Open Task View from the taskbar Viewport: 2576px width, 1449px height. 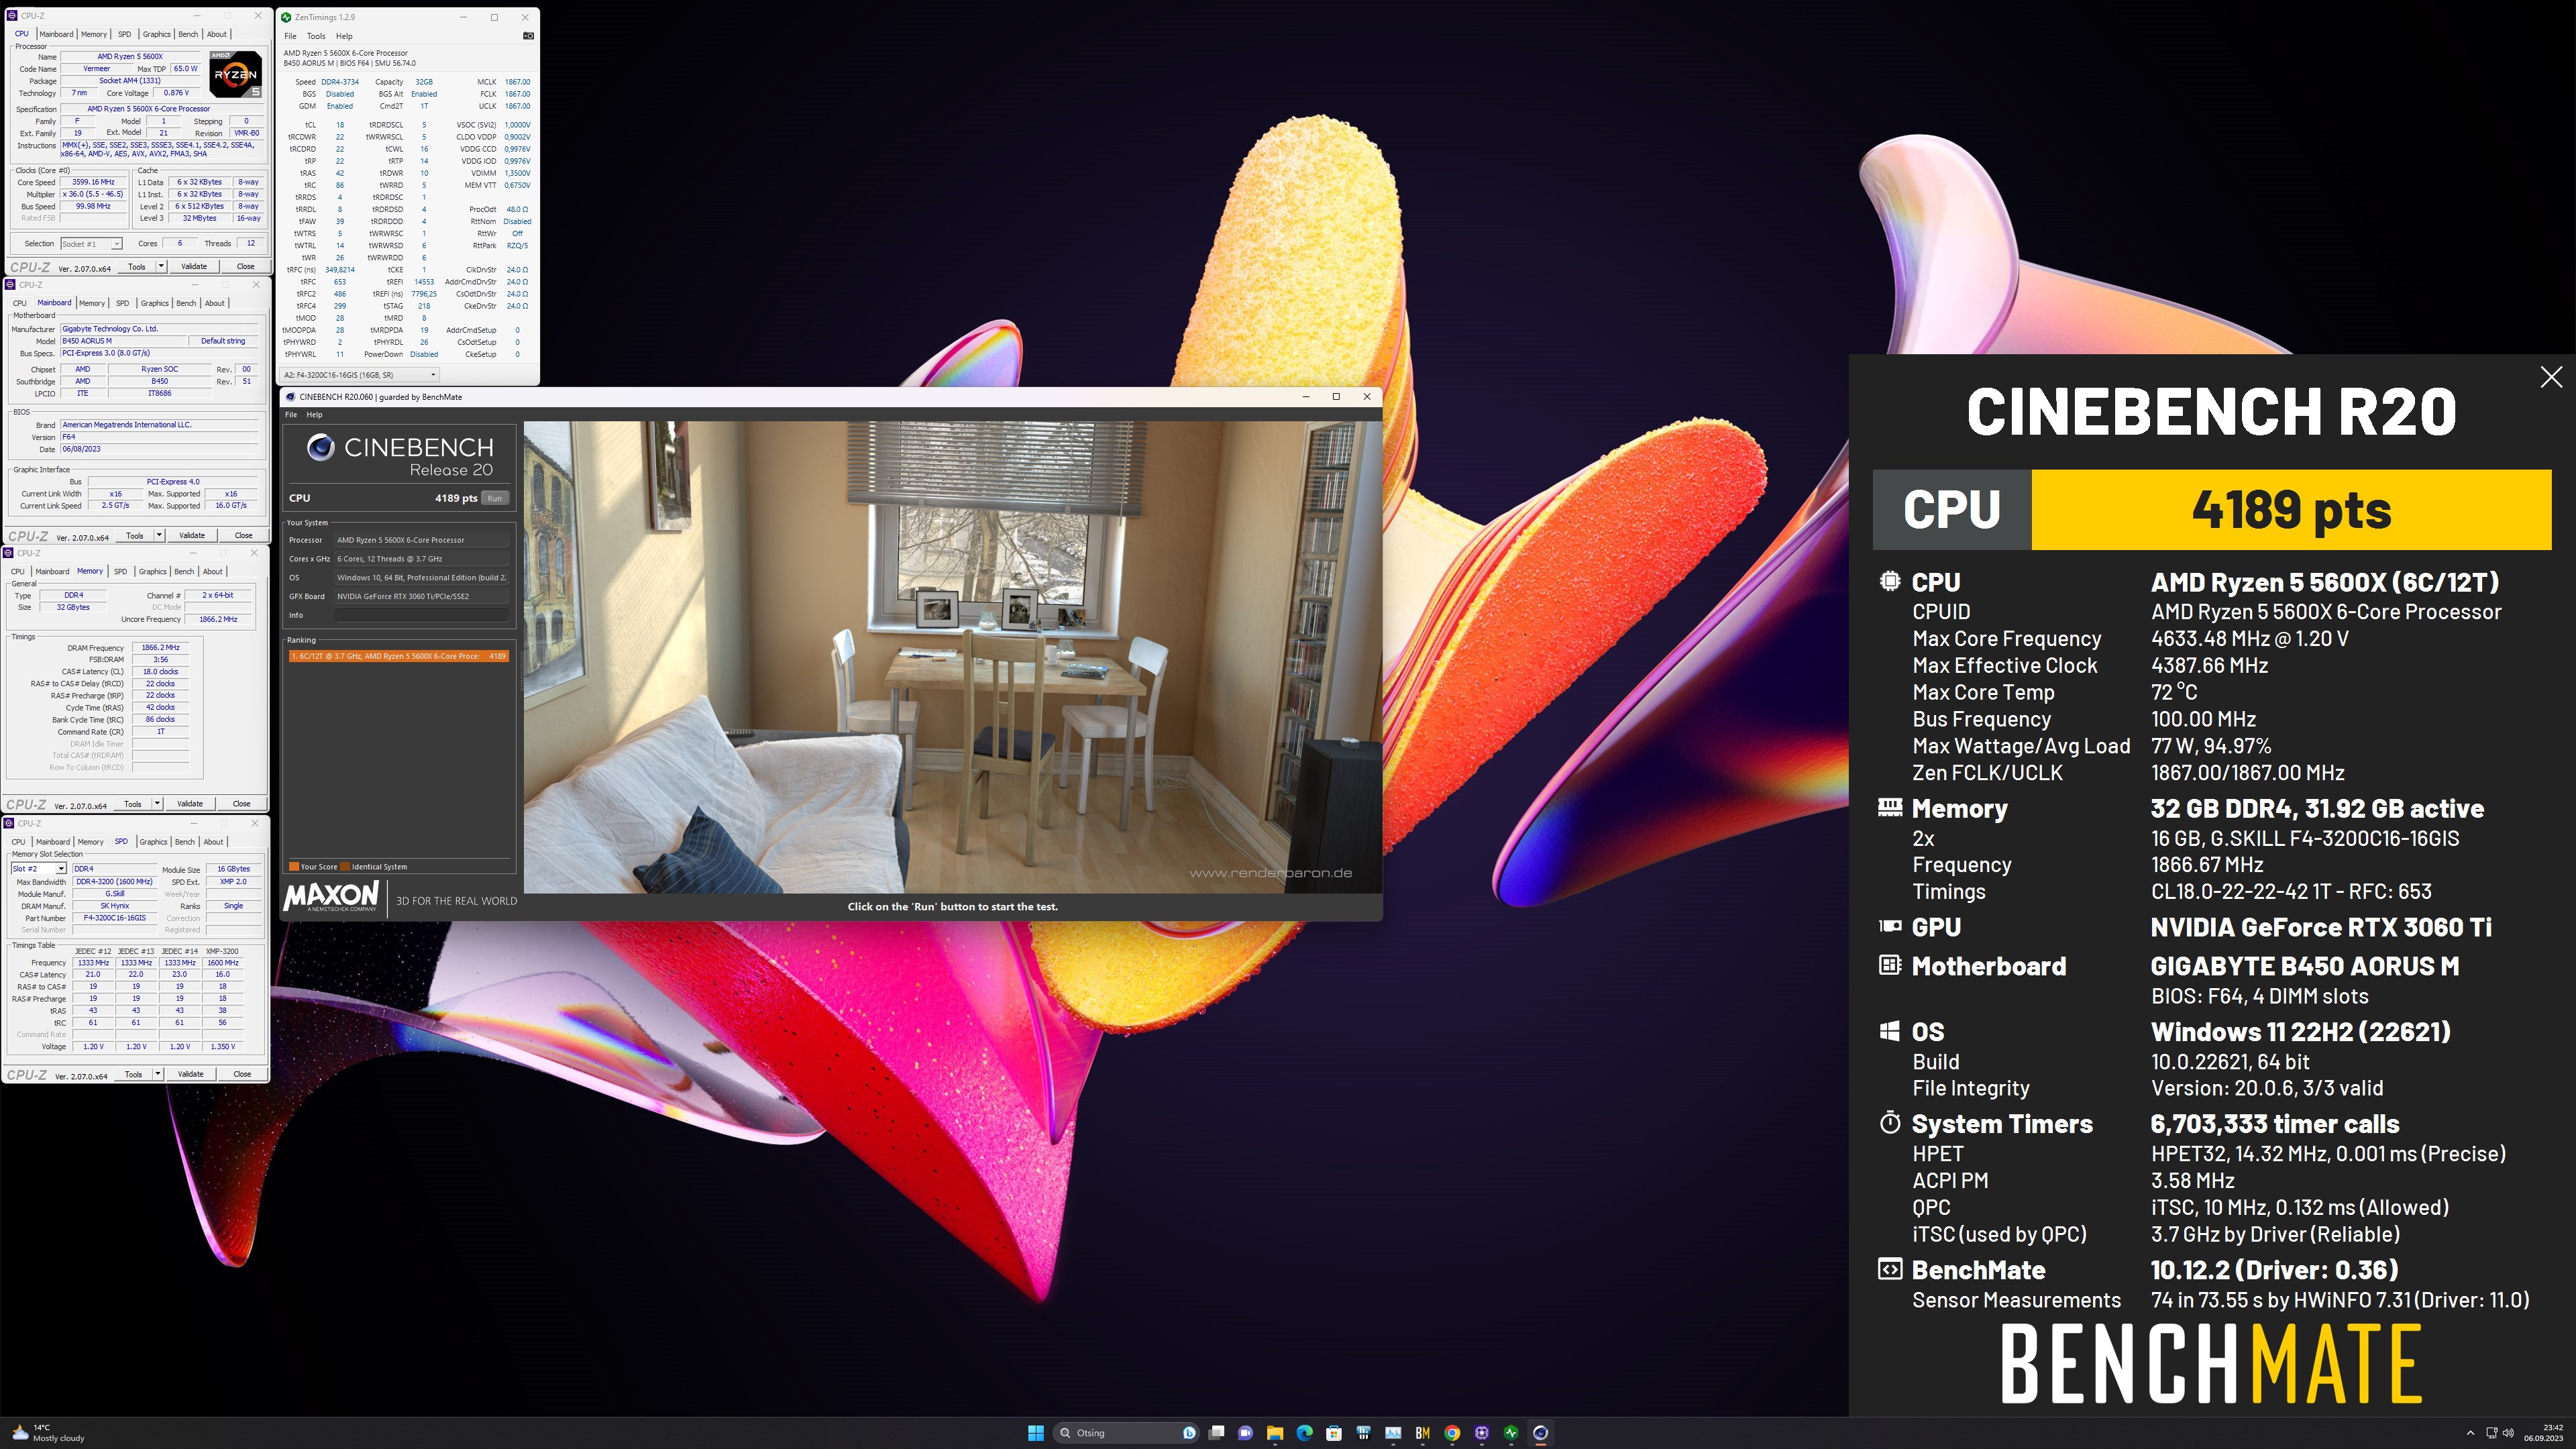pos(1216,1432)
